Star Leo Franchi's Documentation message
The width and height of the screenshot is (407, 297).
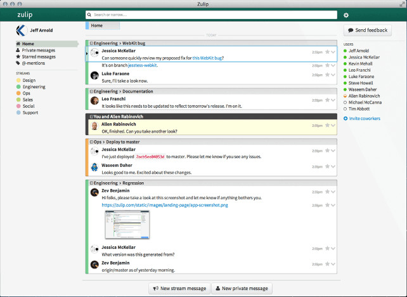[x=327, y=100]
